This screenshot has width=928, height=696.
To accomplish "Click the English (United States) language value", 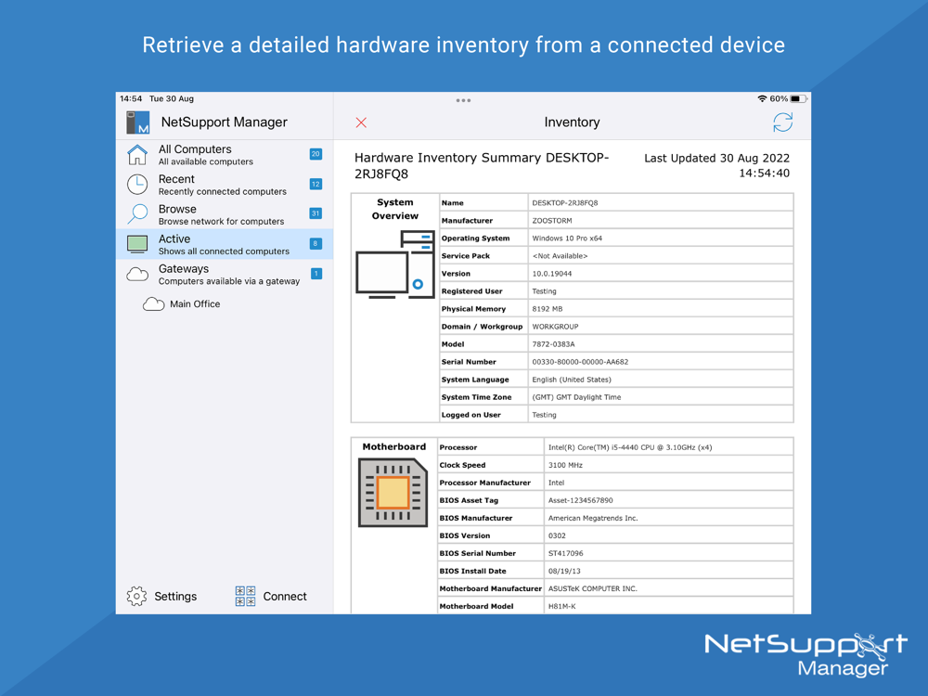I will click(x=571, y=380).
